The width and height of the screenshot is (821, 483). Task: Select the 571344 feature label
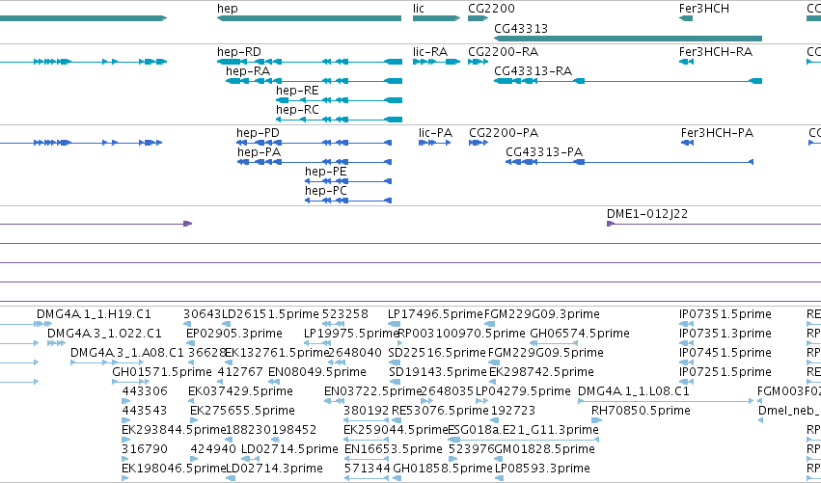pyautogui.click(x=367, y=469)
